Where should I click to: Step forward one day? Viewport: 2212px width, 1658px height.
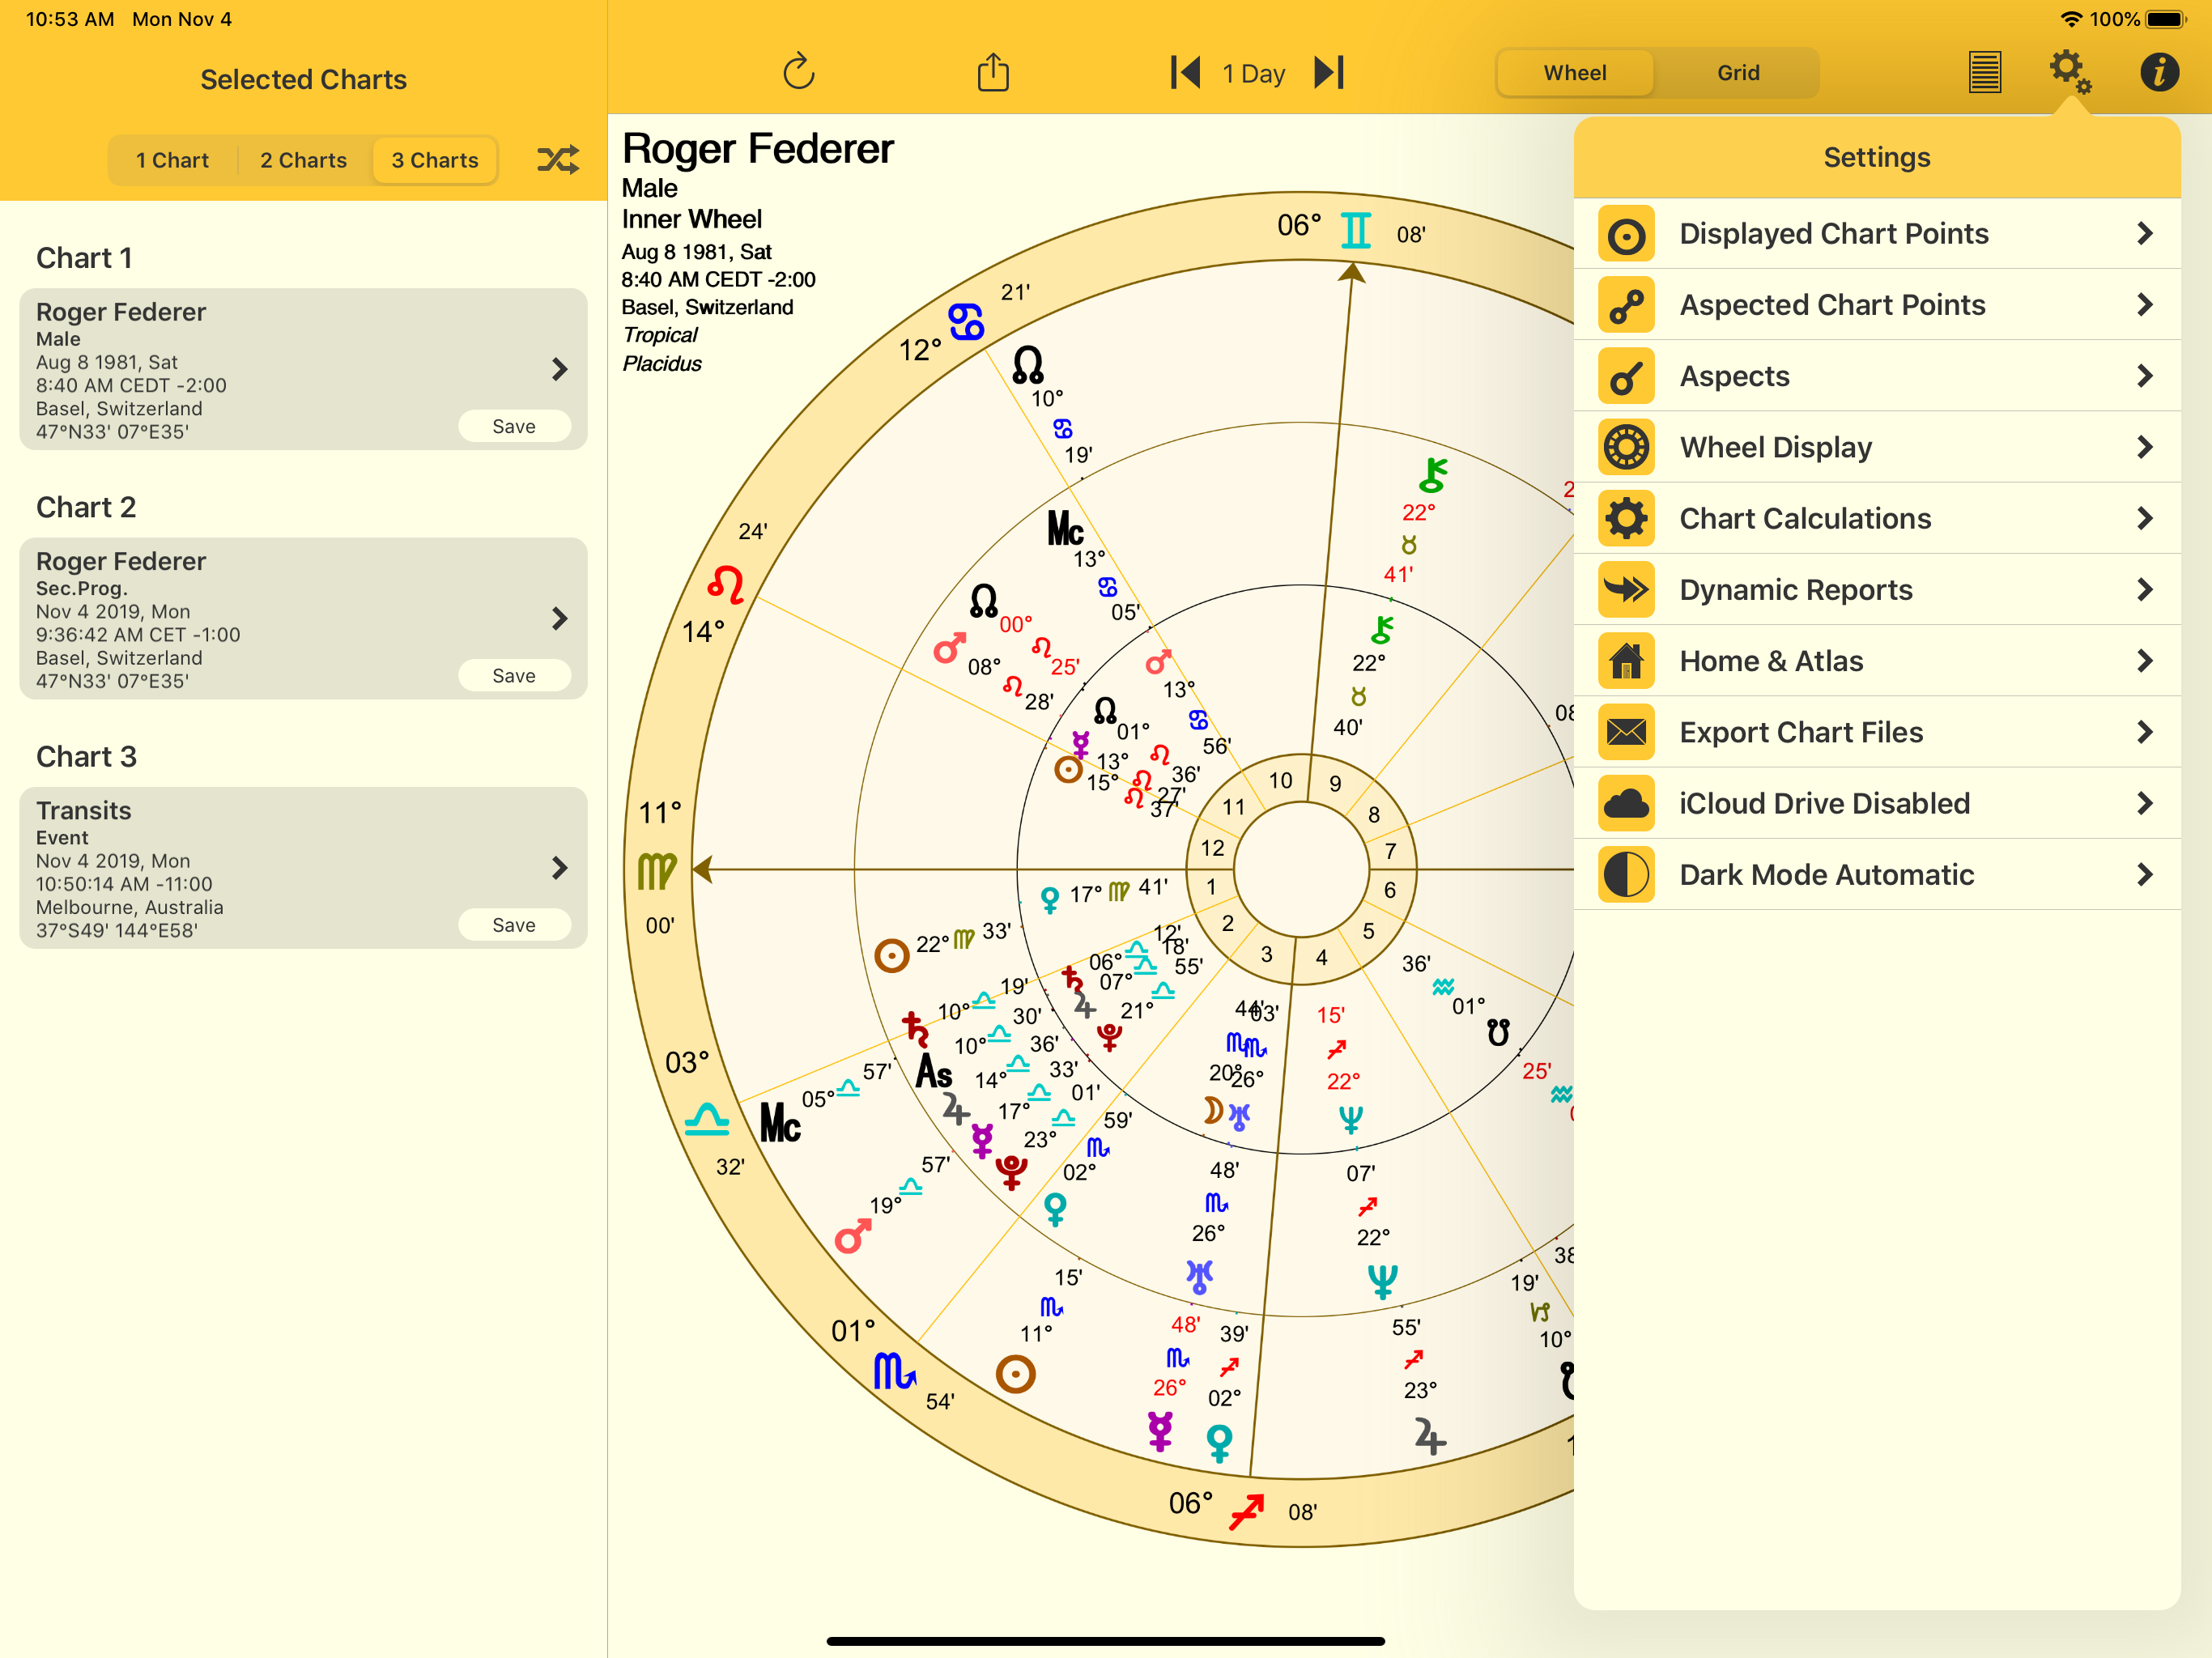pyautogui.click(x=1329, y=72)
